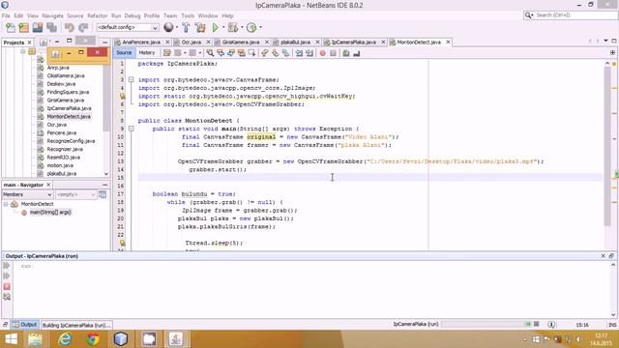Switch to the AnaPencere.java tab
Screen dimensions: 619x348
[141, 43]
